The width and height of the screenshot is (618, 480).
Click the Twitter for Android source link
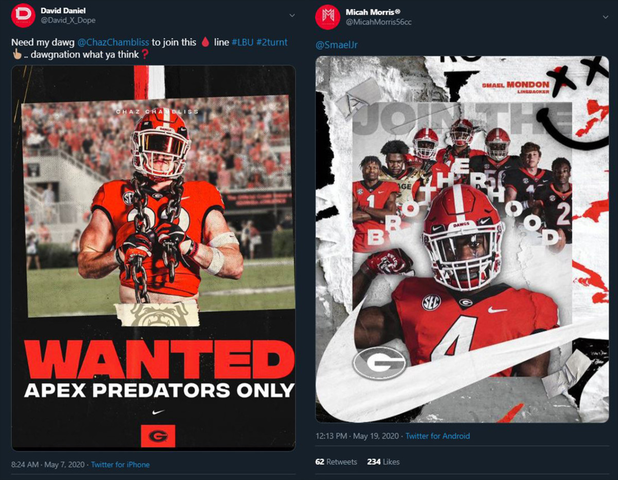point(438,436)
